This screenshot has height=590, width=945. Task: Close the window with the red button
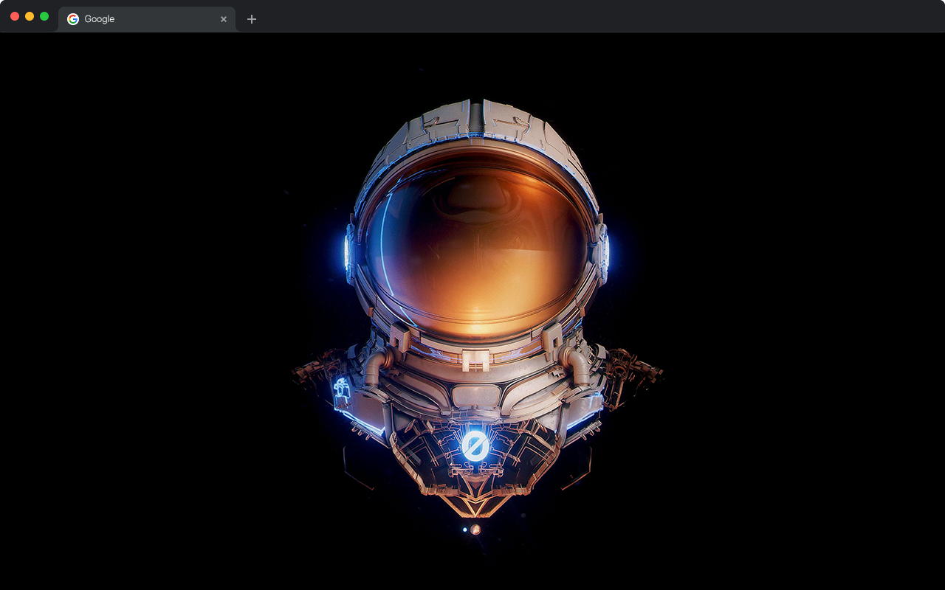(x=15, y=16)
